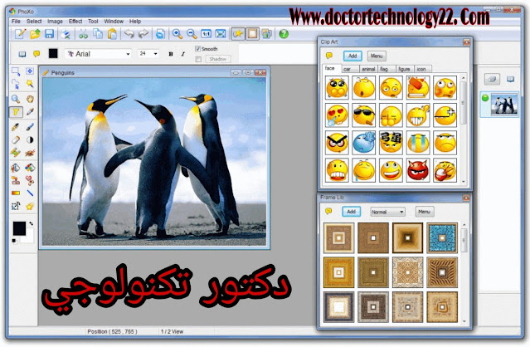Undo with the left arrow icon

[129, 34]
